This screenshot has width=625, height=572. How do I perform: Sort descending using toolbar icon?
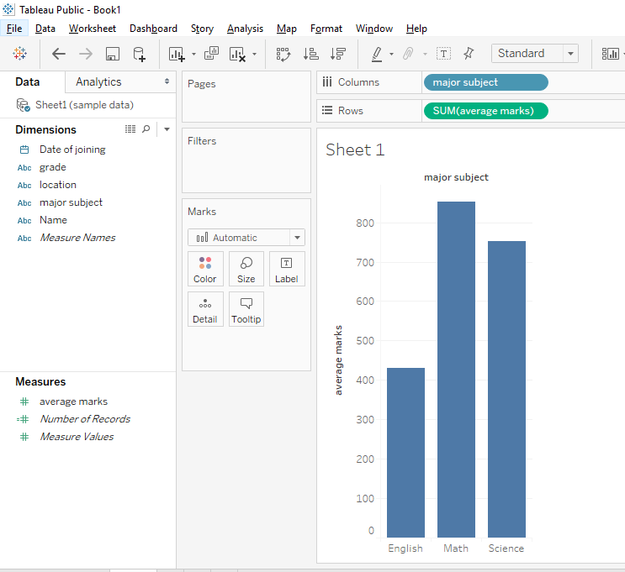338,54
